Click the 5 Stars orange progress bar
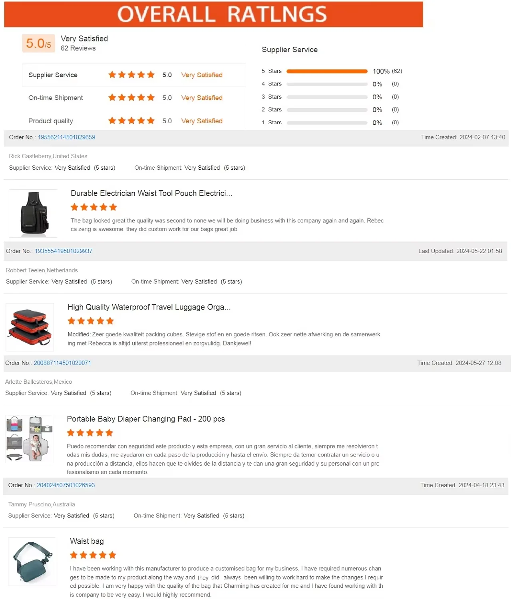 [x=327, y=71]
